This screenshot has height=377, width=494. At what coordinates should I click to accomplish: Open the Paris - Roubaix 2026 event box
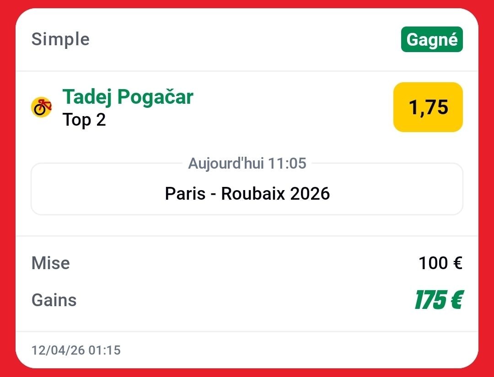[x=247, y=193]
